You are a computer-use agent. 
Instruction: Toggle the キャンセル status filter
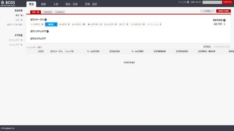(x=154, y=24)
